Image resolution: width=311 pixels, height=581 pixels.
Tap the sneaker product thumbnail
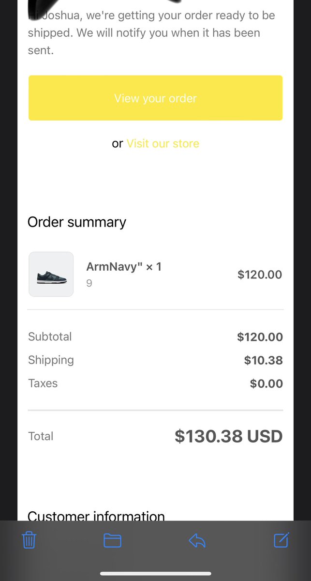click(x=51, y=274)
